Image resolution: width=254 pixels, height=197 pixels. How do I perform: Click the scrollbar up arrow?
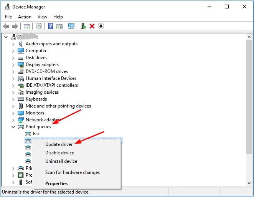pyautogui.click(x=249, y=37)
